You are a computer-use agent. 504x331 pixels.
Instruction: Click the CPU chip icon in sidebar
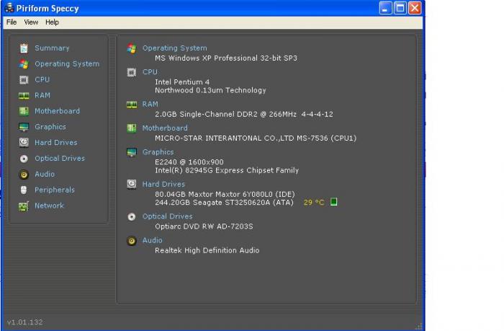[x=24, y=79]
